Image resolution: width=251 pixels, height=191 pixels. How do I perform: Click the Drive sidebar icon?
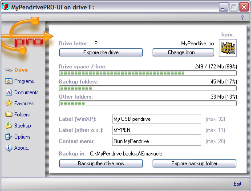(x=9, y=70)
